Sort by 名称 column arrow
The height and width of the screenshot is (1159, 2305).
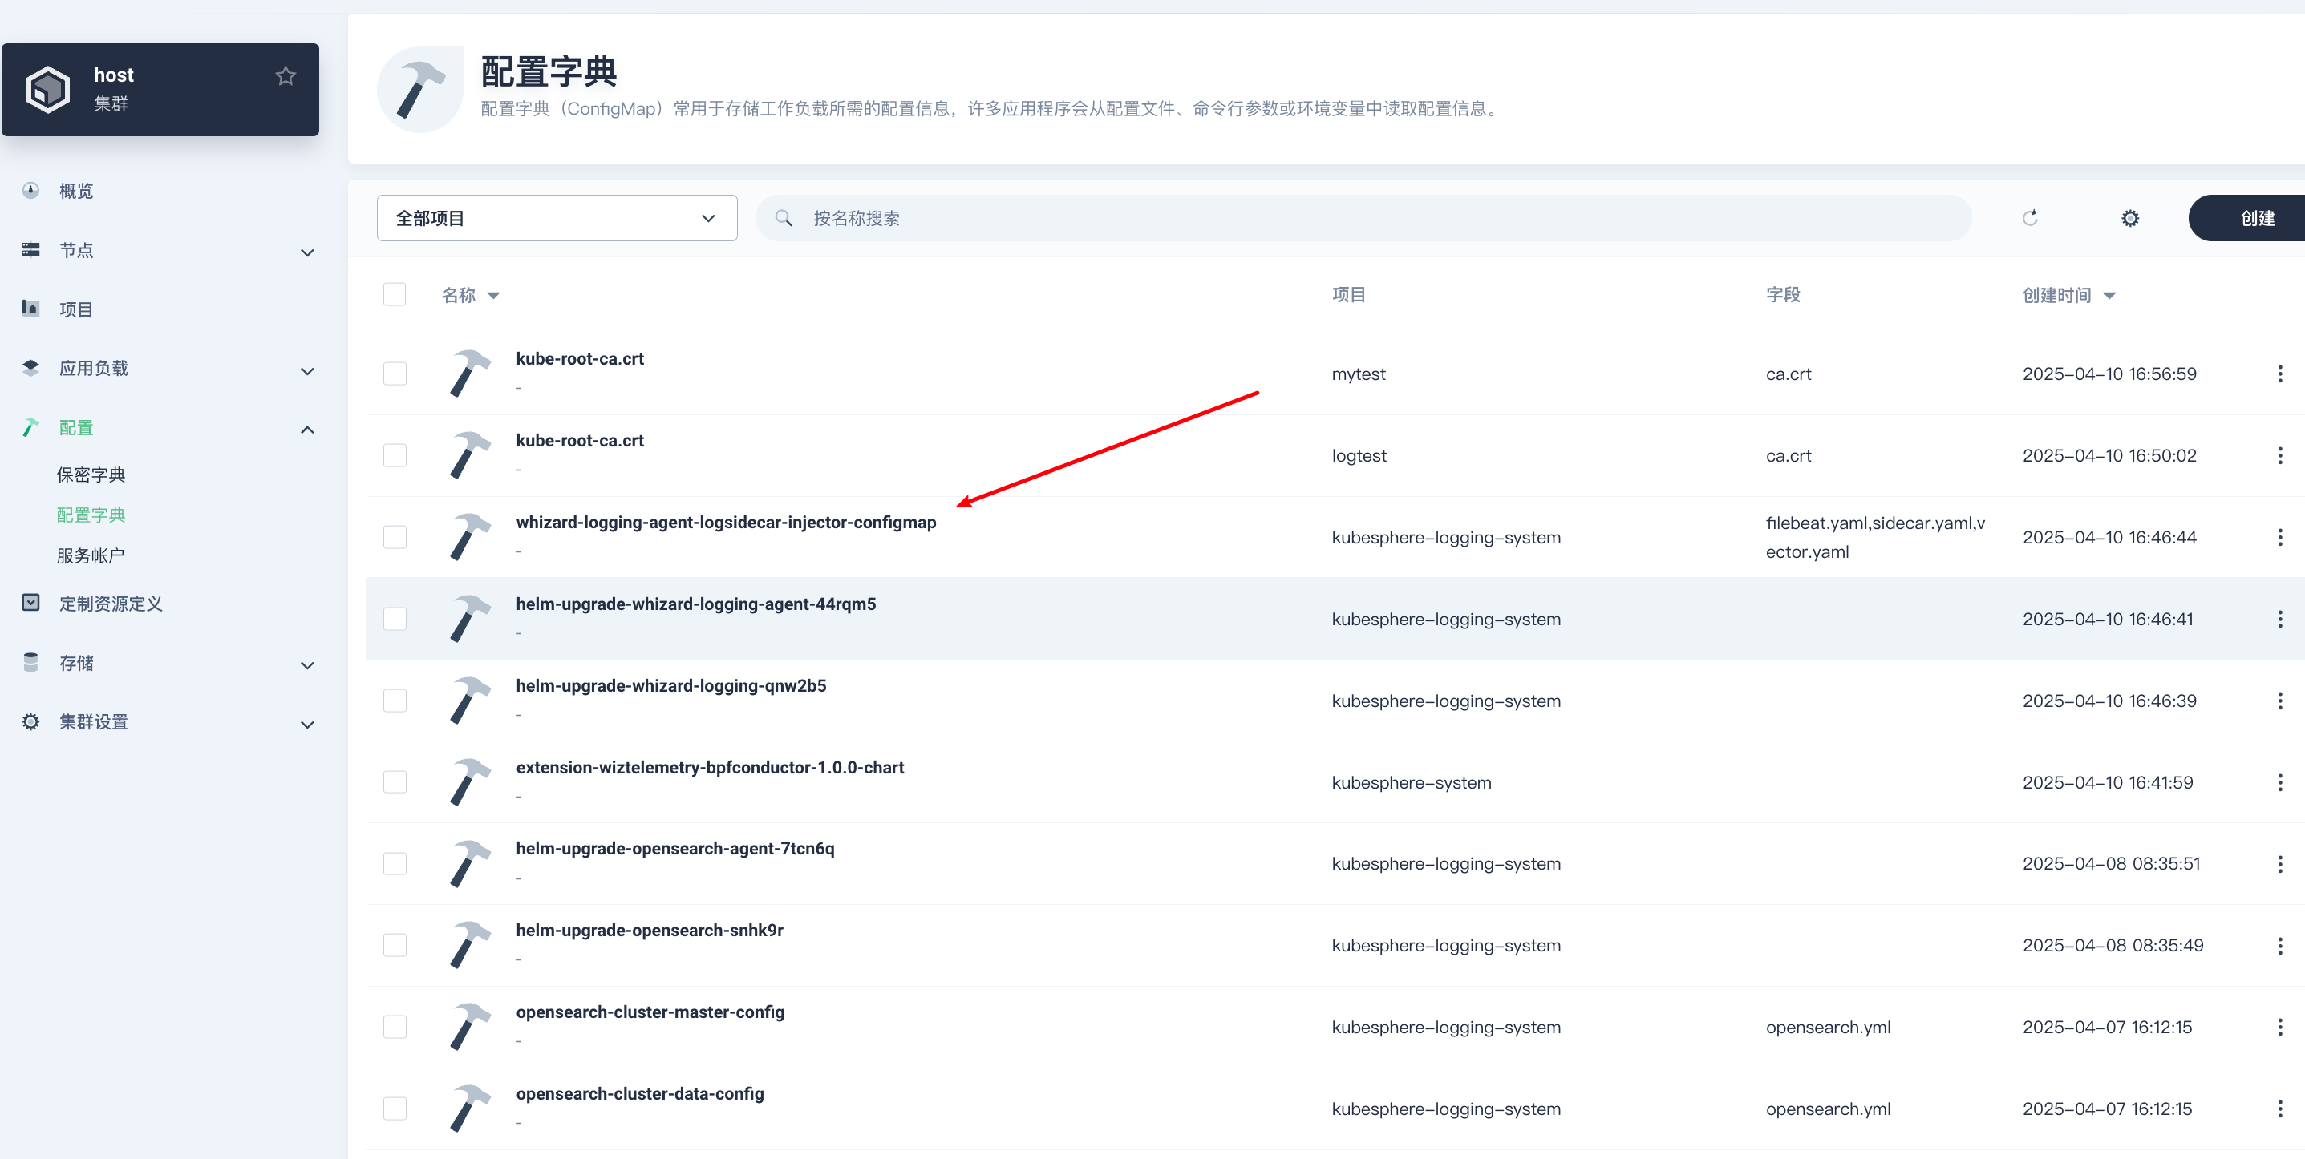(x=493, y=296)
